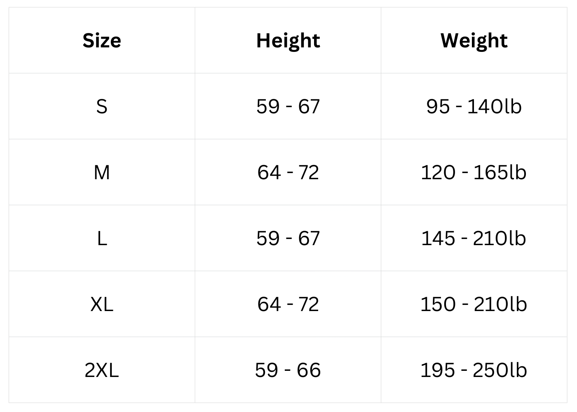
Task: Click the 59 - 66 height cell
Action: click(288, 370)
